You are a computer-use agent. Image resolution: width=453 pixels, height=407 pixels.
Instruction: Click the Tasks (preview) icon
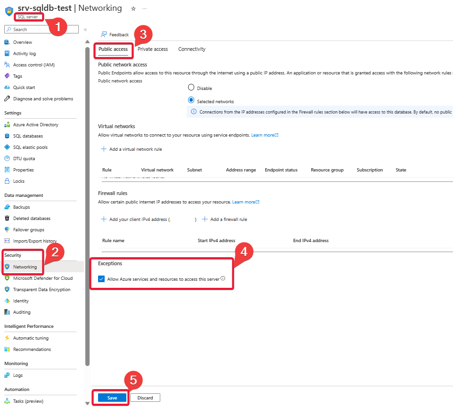pos(7,401)
